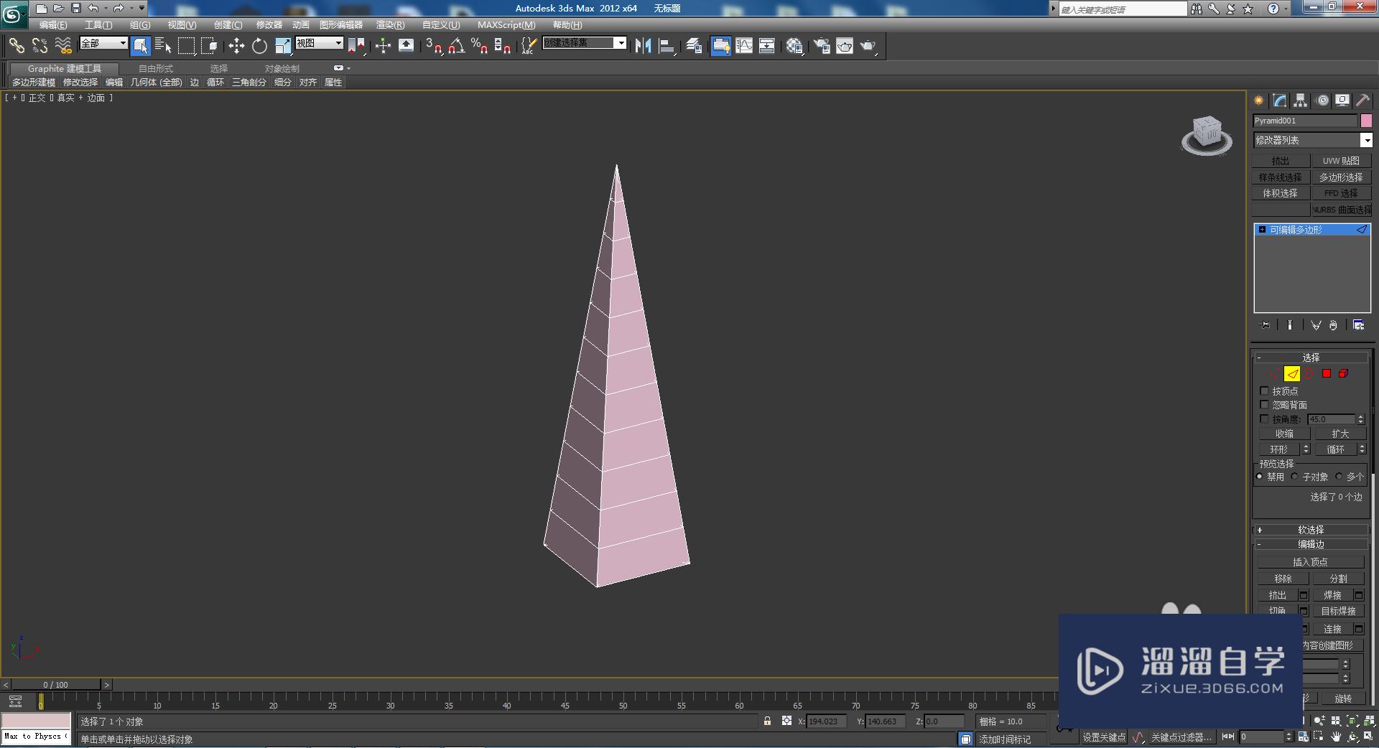Toggle selection lock icon in status bar
The width and height of the screenshot is (1379, 748).
767,721
